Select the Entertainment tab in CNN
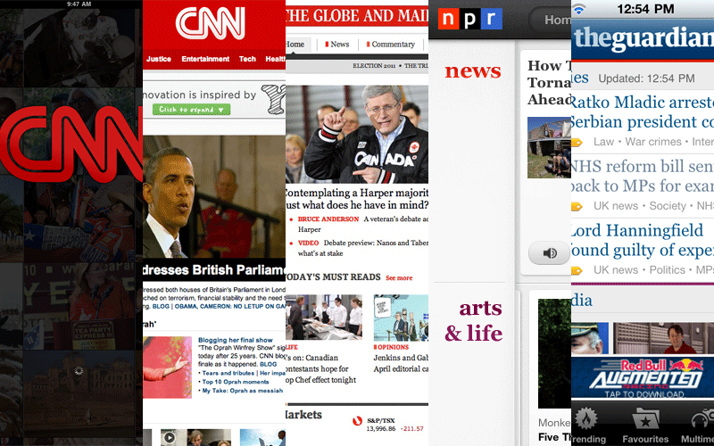The image size is (714, 446). tap(205, 59)
